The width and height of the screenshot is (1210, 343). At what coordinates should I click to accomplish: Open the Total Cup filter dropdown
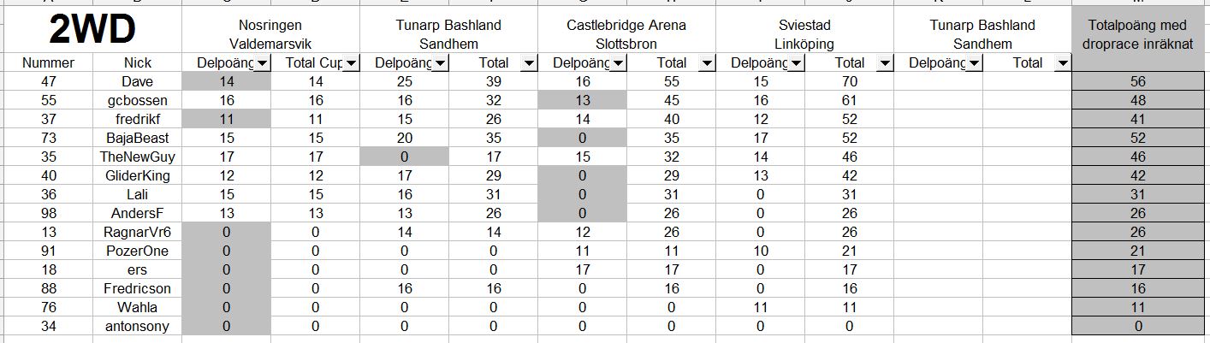(x=351, y=63)
